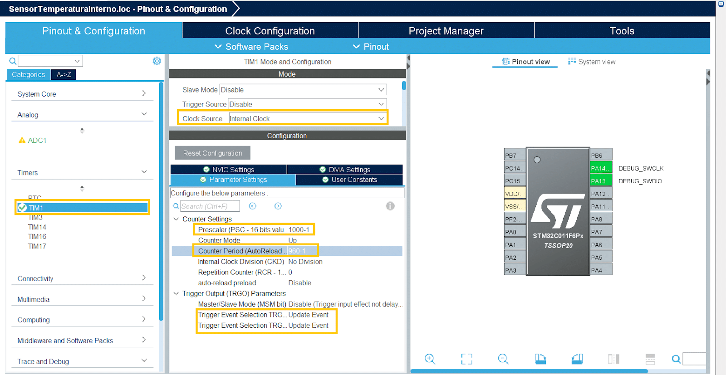The height and width of the screenshot is (375, 726).
Task: Click the previous search result arrow icon
Action: pyautogui.click(x=253, y=206)
